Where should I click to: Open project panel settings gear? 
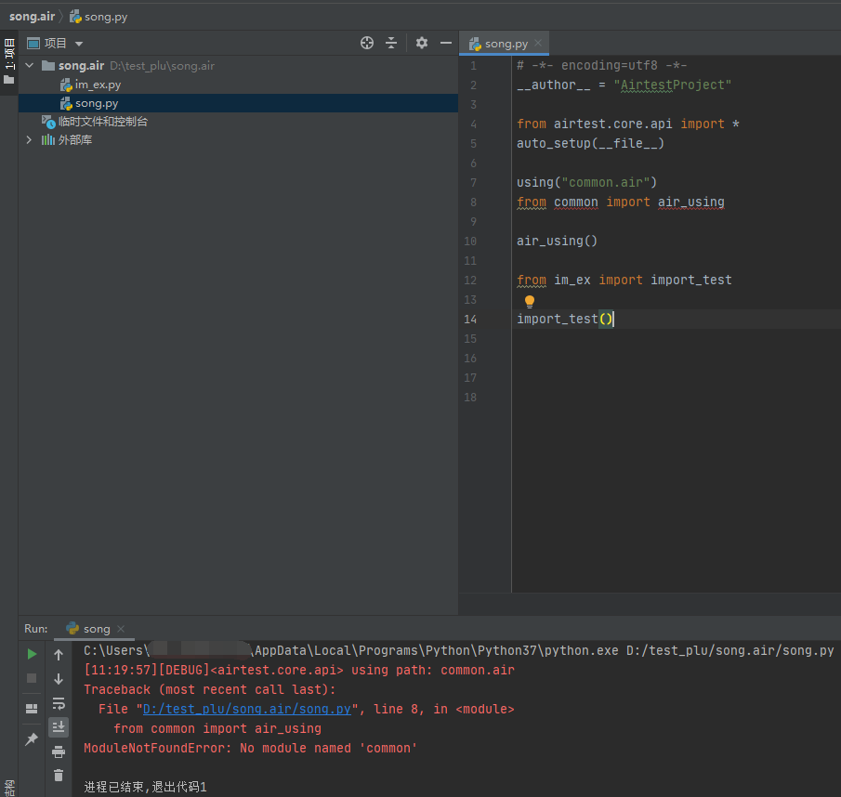(422, 43)
